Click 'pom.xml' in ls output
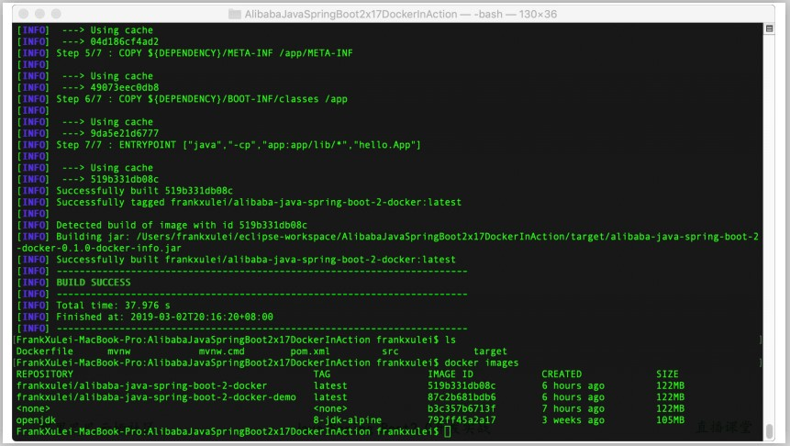The image size is (790, 446). [310, 351]
